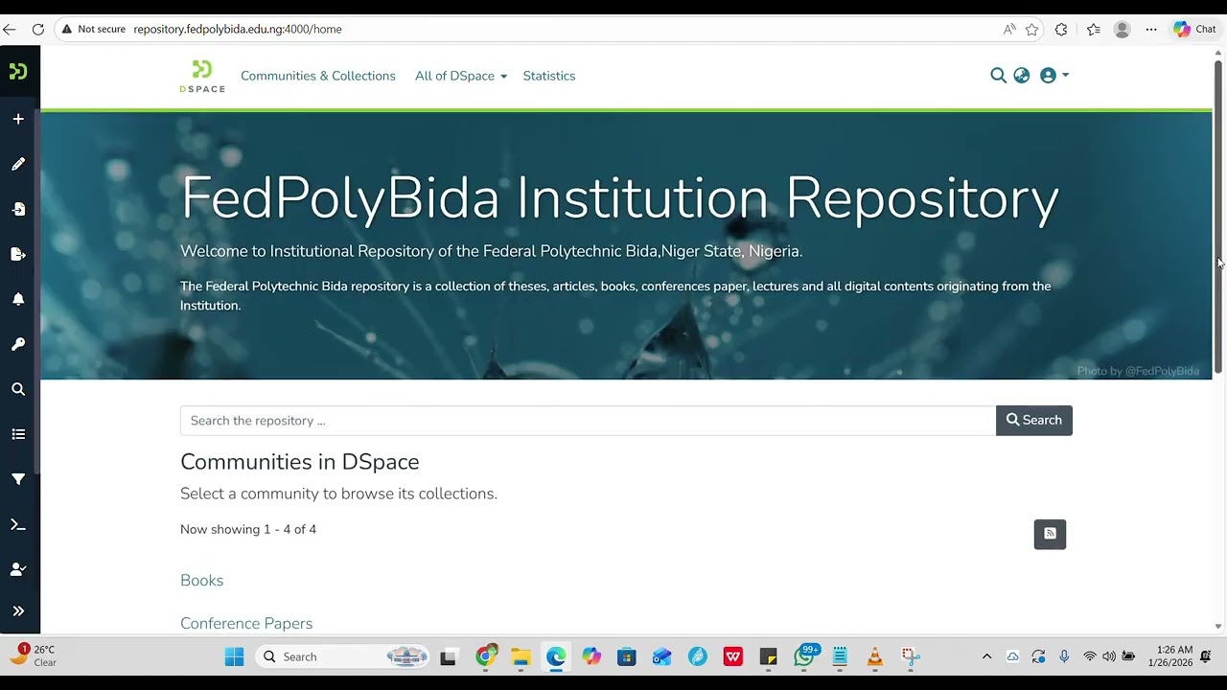Click the taskbar Search box
Screen dimensions: 1227x690
[x=342, y=656]
